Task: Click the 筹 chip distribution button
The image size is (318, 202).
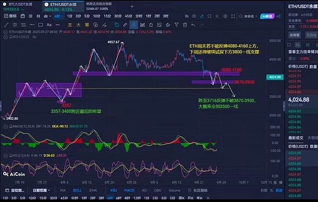Action: (x=87, y=25)
